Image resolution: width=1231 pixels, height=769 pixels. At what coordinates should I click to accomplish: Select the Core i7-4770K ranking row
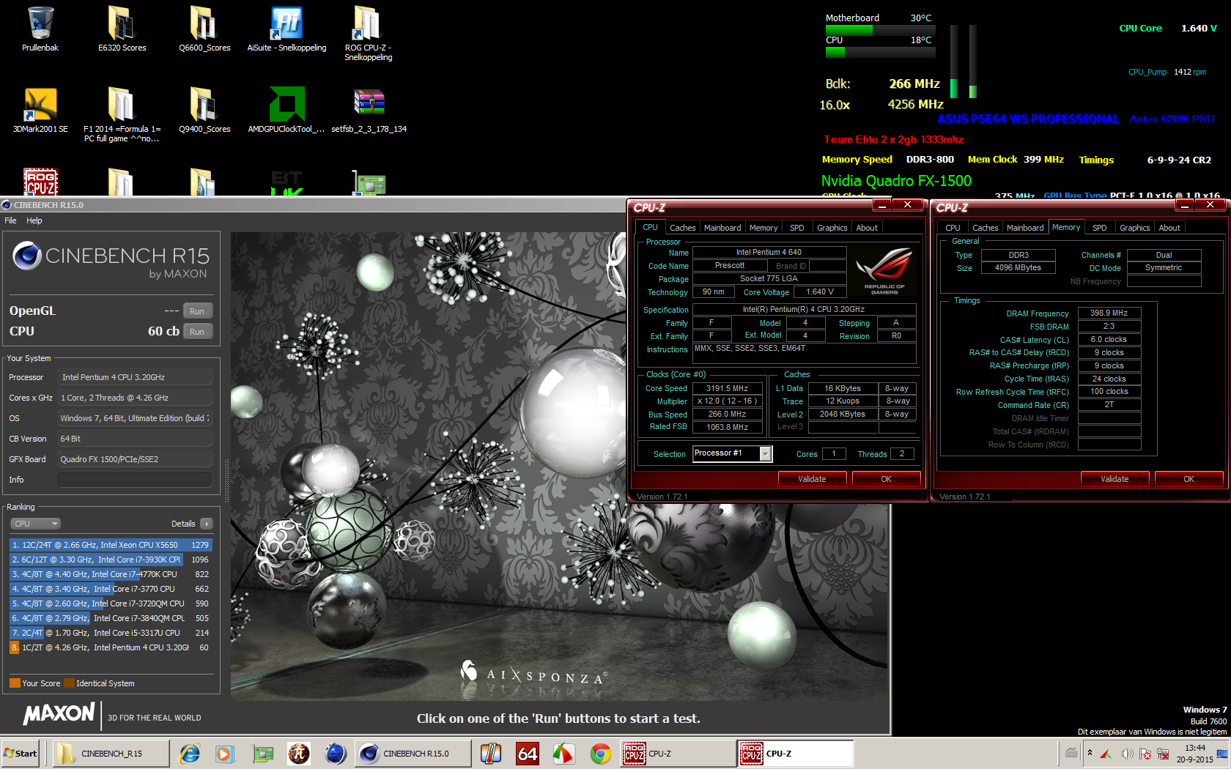pyautogui.click(x=111, y=574)
